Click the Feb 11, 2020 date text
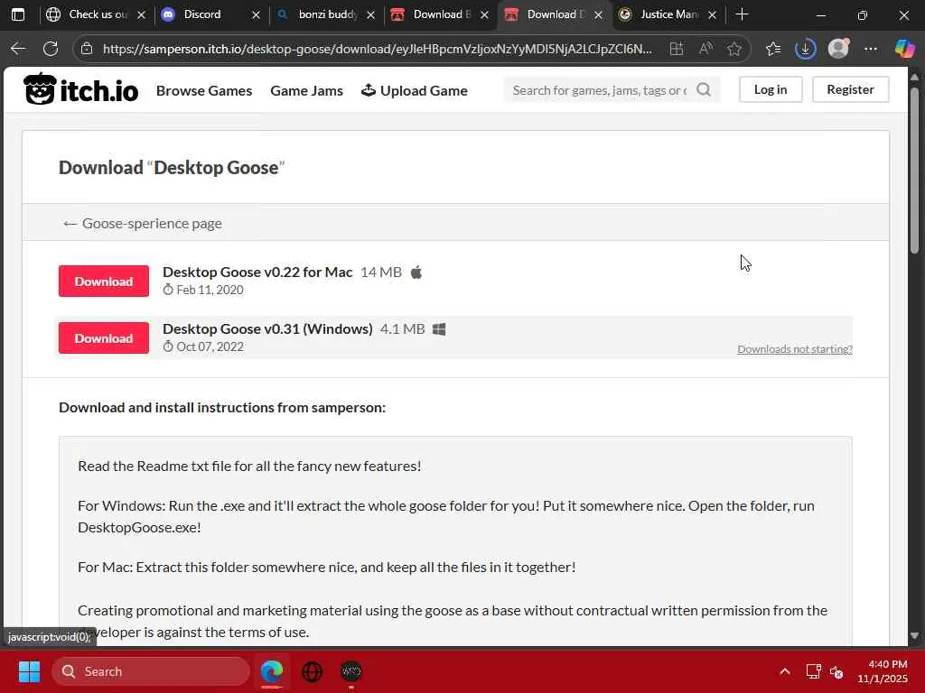This screenshot has width=925, height=693. 210,290
